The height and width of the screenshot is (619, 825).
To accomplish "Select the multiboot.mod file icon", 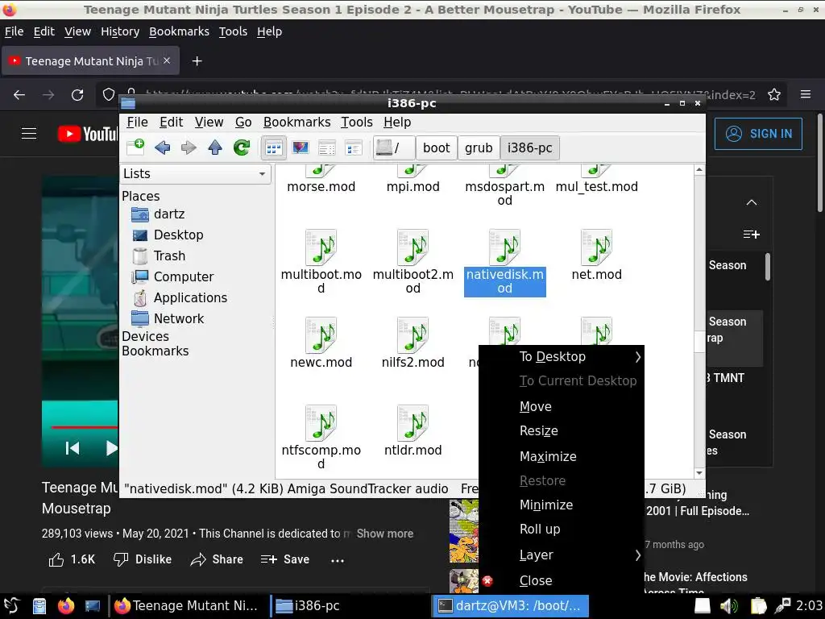I will point(321,247).
